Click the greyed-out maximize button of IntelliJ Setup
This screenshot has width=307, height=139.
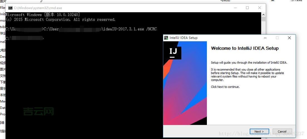click(x=277, y=38)
